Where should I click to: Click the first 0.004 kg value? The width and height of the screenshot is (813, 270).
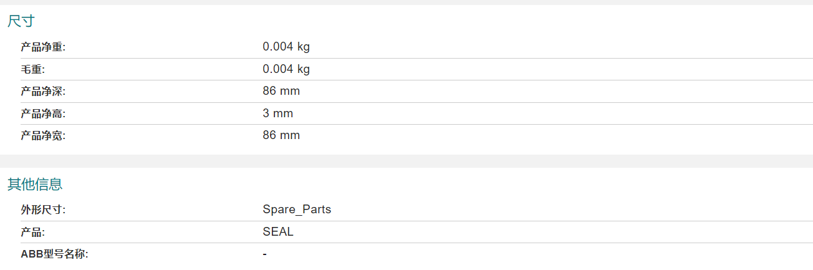[286, 47]
